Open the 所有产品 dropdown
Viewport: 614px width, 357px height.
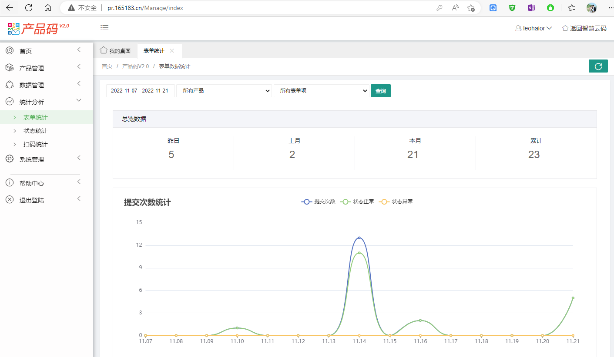click(224, 91)
